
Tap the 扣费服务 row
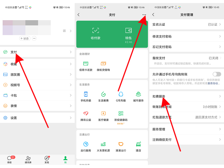pyautogui.click(x=187, y=96)
